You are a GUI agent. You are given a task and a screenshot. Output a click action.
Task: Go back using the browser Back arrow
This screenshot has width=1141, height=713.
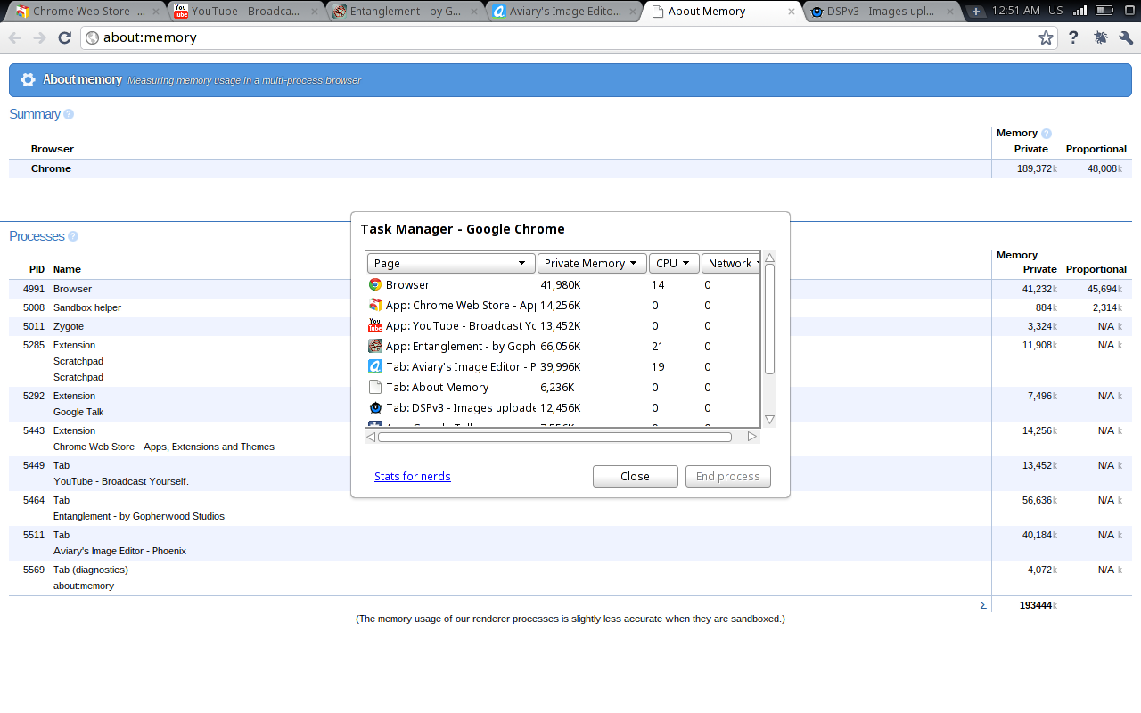click(15, 37)
